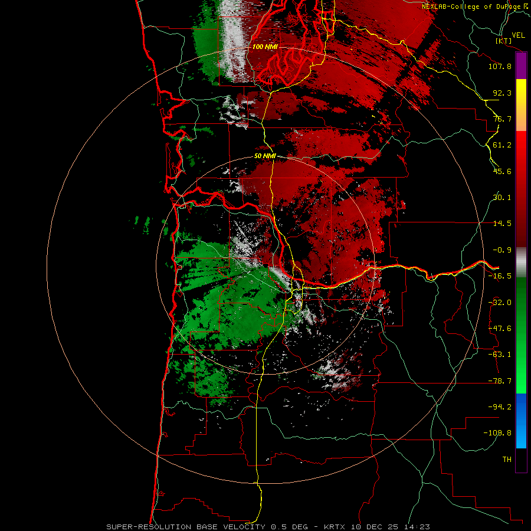Click the VEL legend title
Viewport: 531px width, 531px height.
(x=518, y=35)
